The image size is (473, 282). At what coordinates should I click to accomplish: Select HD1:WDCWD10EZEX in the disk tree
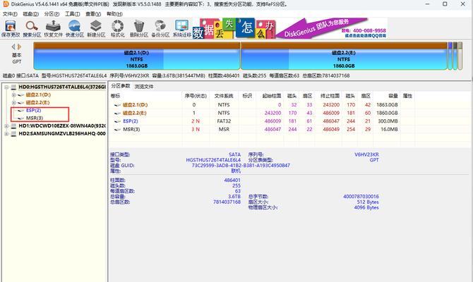tap(62, 126)
